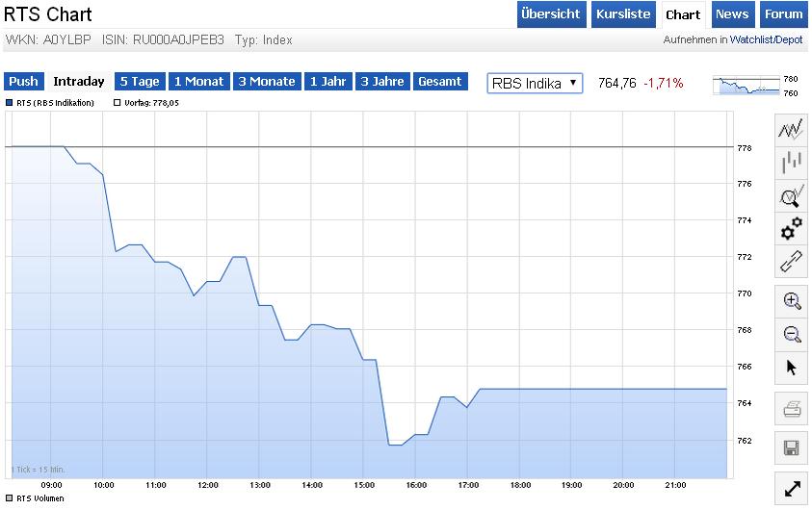Toggle the RTS Volumen legend box
The height and width of the screenshot is (510, 812).
[10, 498]
